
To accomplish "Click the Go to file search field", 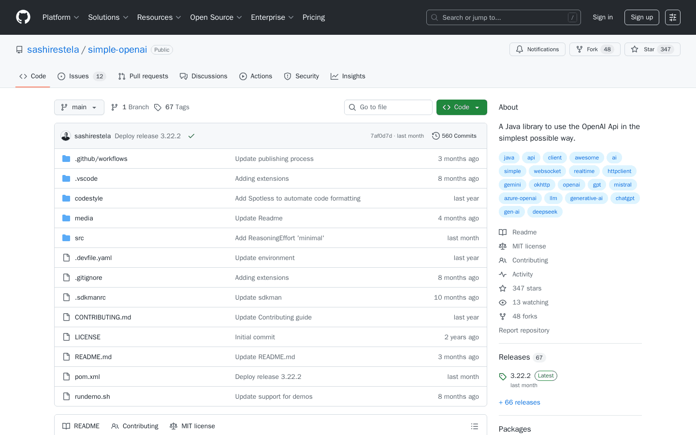I will (388, 107).
